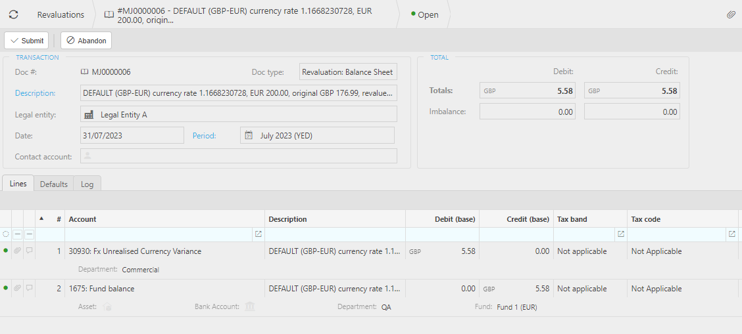Click green status dot on line 1
The image size is (742, 334).
(x=6, y=251)
